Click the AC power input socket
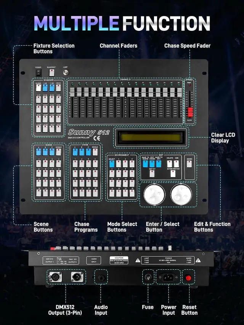This screenshot has height=325, width=244. point(168,277)
